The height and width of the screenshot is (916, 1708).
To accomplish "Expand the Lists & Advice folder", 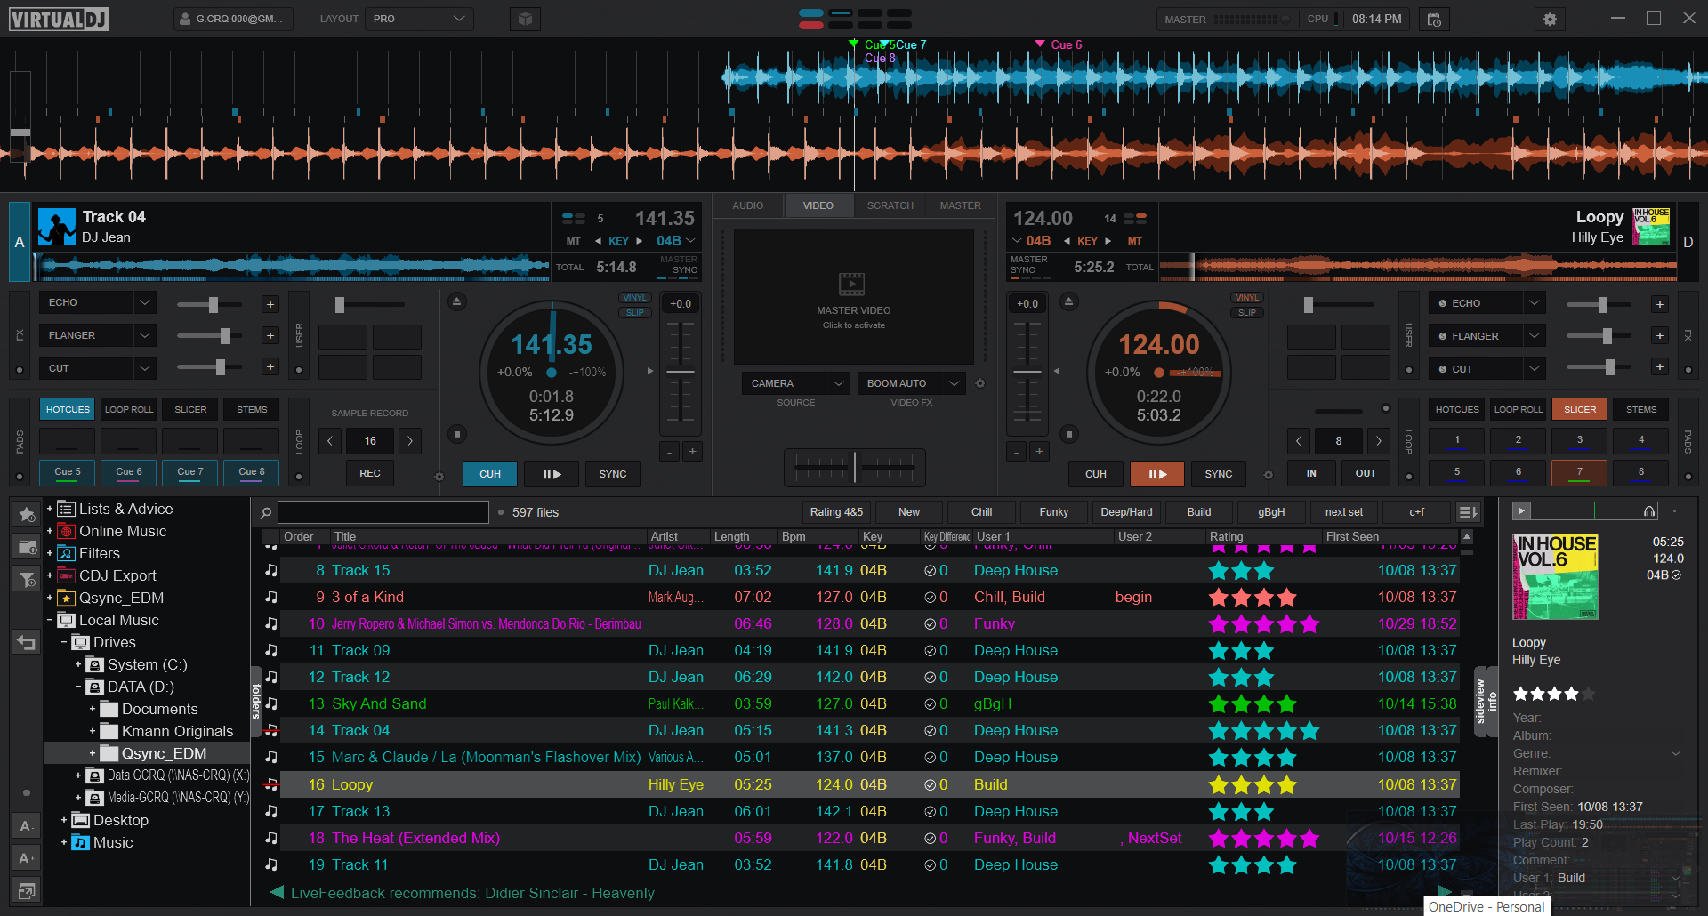I will pos(50,509).
